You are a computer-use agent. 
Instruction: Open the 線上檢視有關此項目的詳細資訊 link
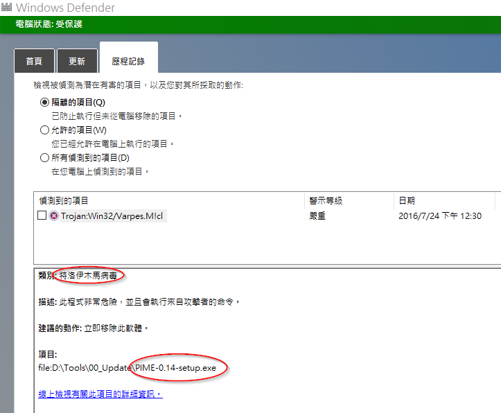tap(100, 394)
